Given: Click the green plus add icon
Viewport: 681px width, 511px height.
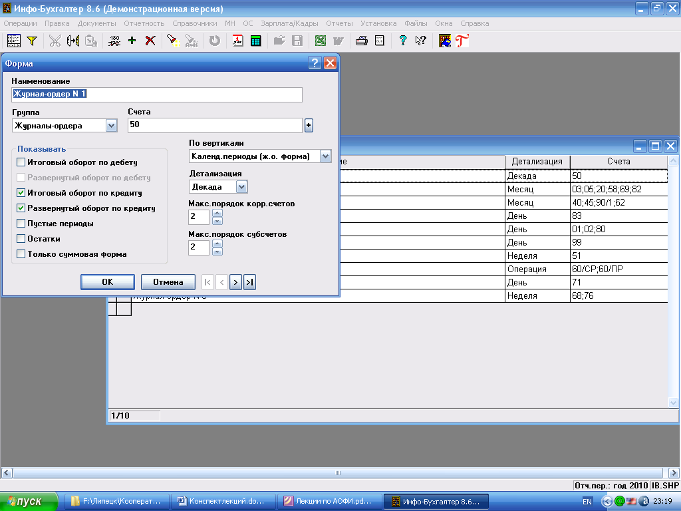Looking at the screenshot, I should click(132, 41).
